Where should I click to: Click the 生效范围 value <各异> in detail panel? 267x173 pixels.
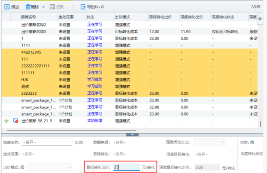click(x=28, y=154)
